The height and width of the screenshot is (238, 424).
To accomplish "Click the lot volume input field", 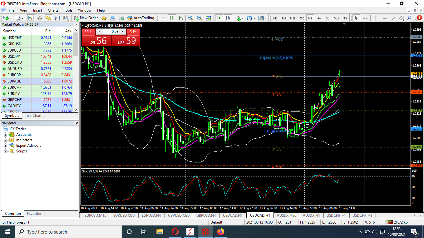I will pyautogui.click(x=111, y=32).
